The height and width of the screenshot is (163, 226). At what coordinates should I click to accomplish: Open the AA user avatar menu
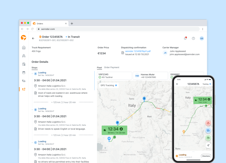pos(202,38)
